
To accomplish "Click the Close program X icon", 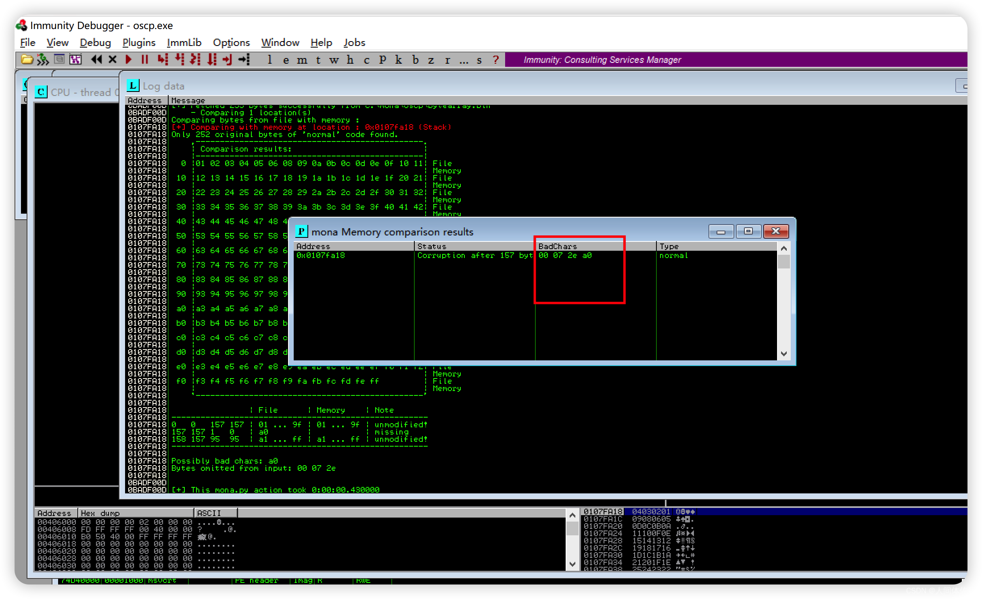I will click(x=113, y=60).
